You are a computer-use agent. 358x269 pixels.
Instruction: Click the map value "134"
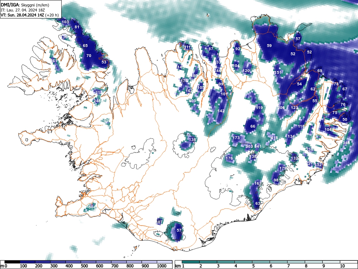[291, 137]
